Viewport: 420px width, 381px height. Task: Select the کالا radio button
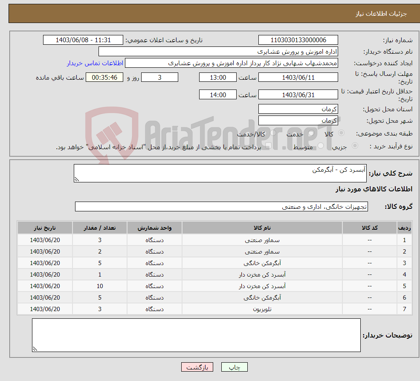tap(341, 133)
